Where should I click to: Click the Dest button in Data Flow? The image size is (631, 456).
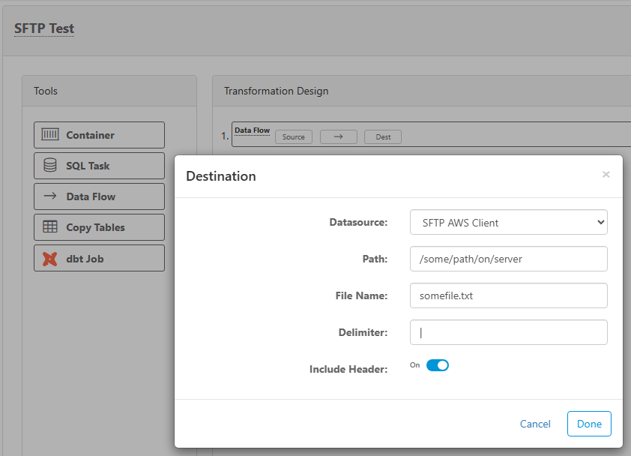tap(383, 137)
